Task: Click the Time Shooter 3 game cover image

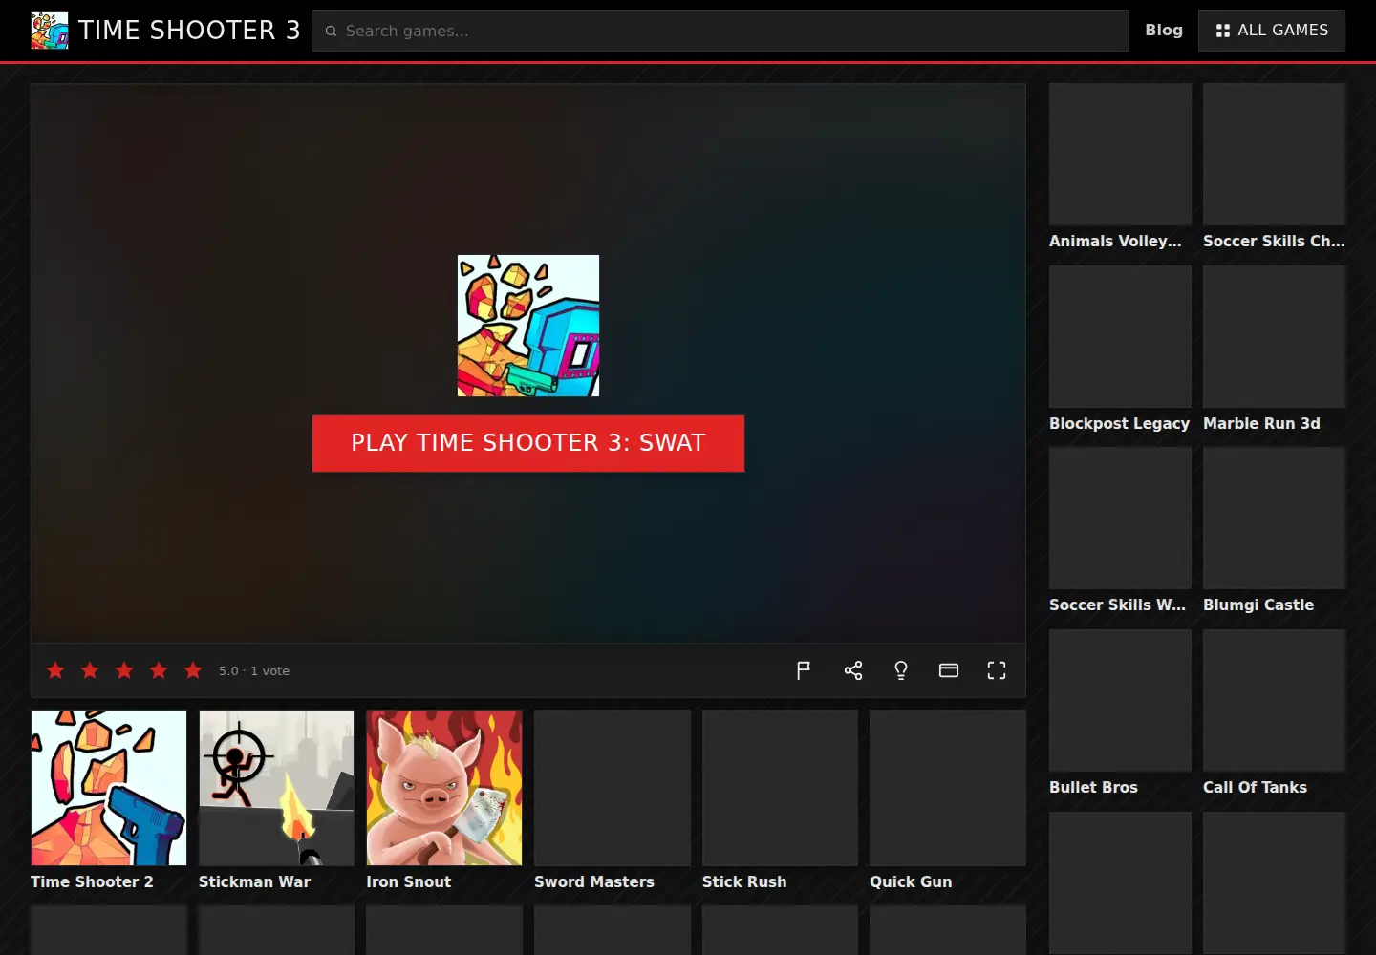Action: (x=528, y=326)
